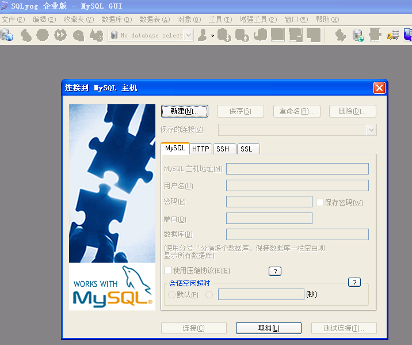Image resolution: width=412 pixels, height=345 pixels.
Task: Click the database import down-arrow icon
Action: click(x=224, y=35)
